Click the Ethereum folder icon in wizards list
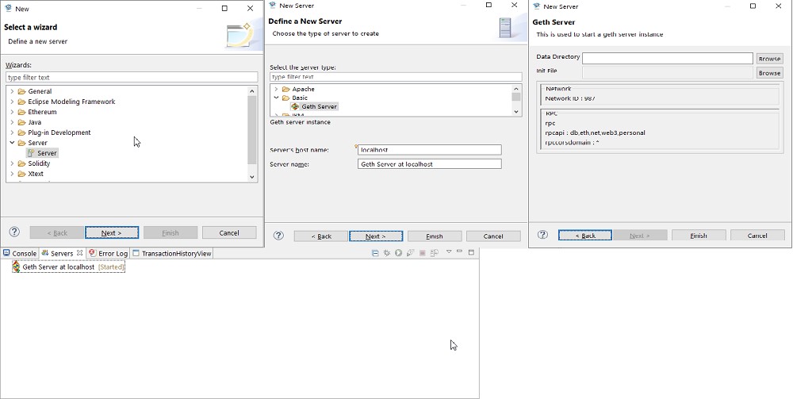 click(21, 112)
